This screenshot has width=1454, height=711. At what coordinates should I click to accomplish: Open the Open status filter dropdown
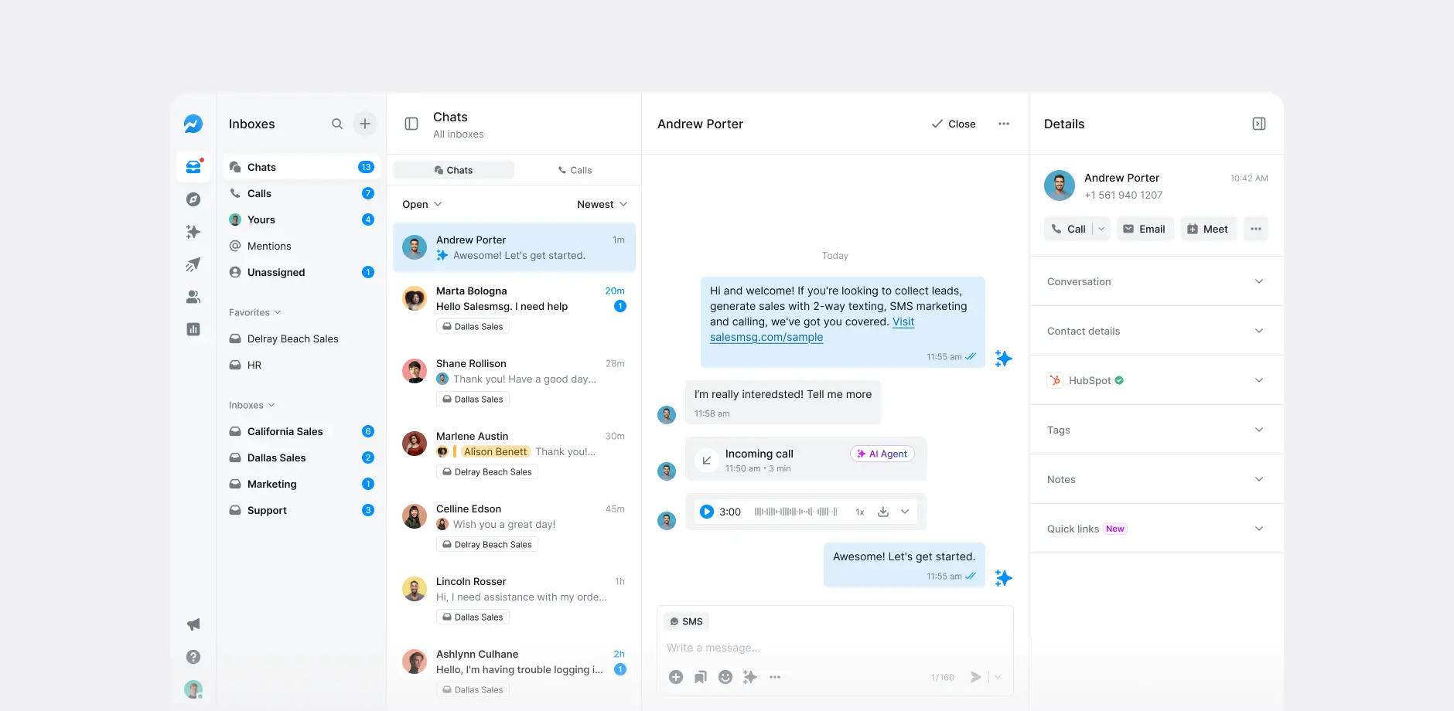point(422,204)
